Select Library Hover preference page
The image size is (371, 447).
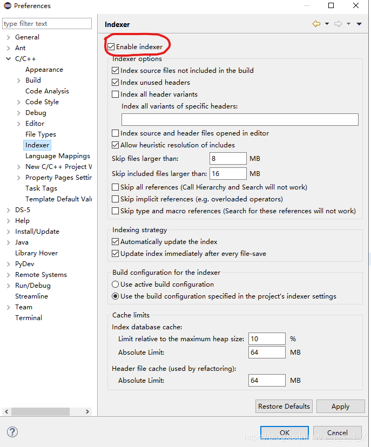(x=36, y=253)
